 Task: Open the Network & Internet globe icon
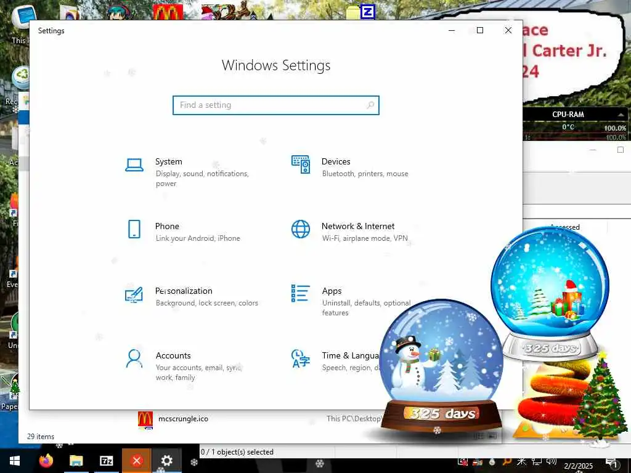click(x=301, y=229)
